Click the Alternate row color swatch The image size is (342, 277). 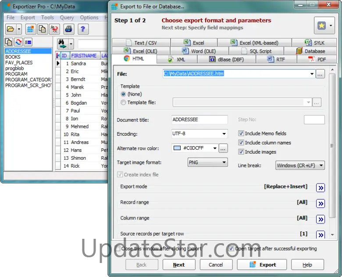pos(178,148)
